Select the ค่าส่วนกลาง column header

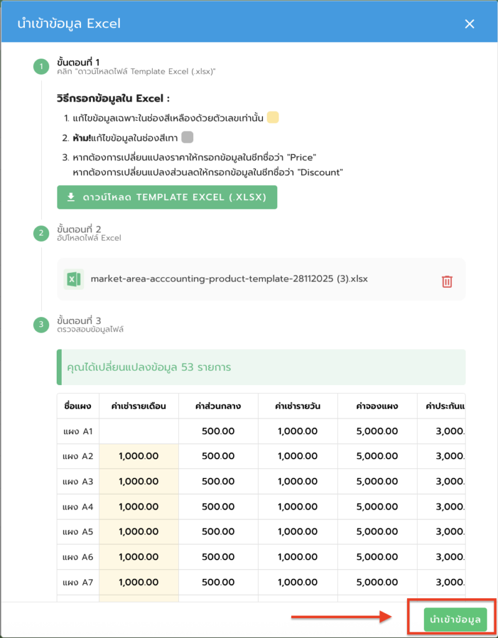pyautogui.click(x=218, y=406)
